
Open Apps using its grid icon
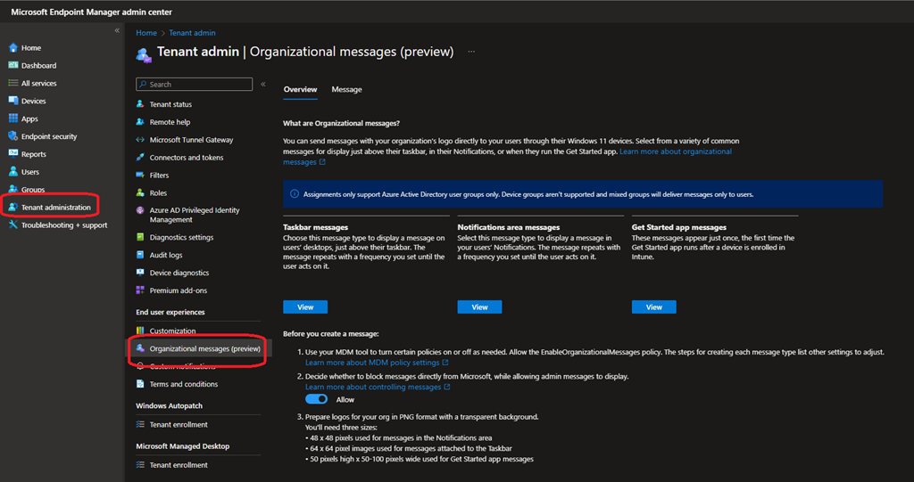pos(13,119)
